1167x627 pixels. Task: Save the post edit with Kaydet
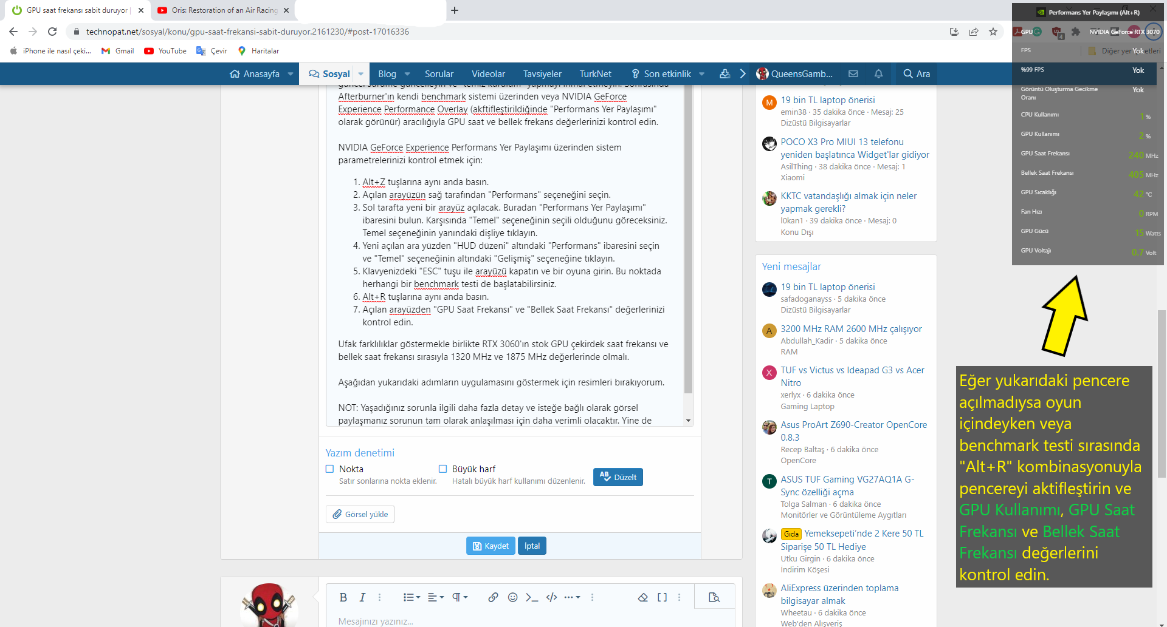coord(491,546)
